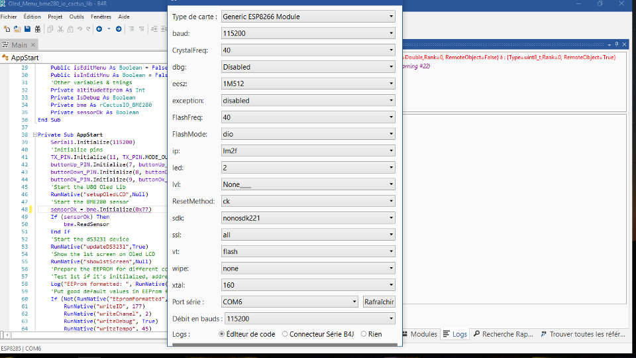Click the comment block toolbar icon
Screen dimensions: 636x358
click(131, 29)
